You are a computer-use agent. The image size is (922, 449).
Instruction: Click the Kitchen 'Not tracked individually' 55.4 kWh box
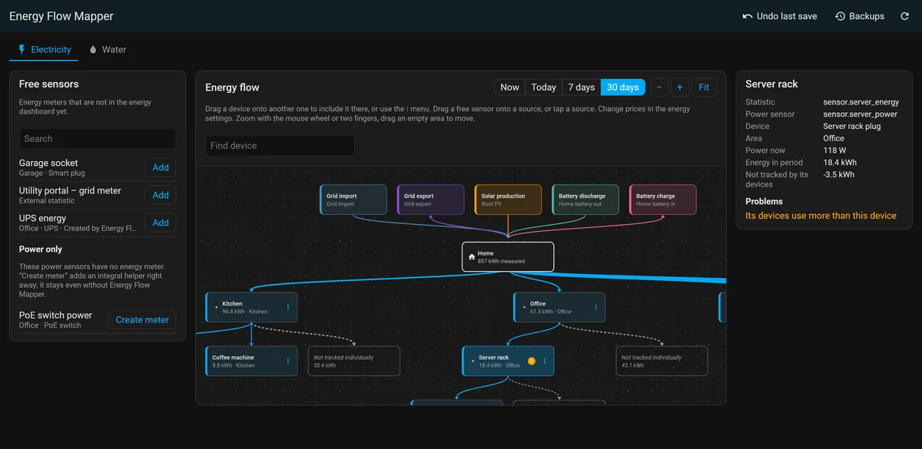(x=354, y=361)
